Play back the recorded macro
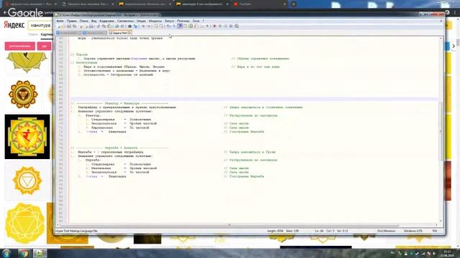This screenshot has height=258, width=460. [226, 27]
